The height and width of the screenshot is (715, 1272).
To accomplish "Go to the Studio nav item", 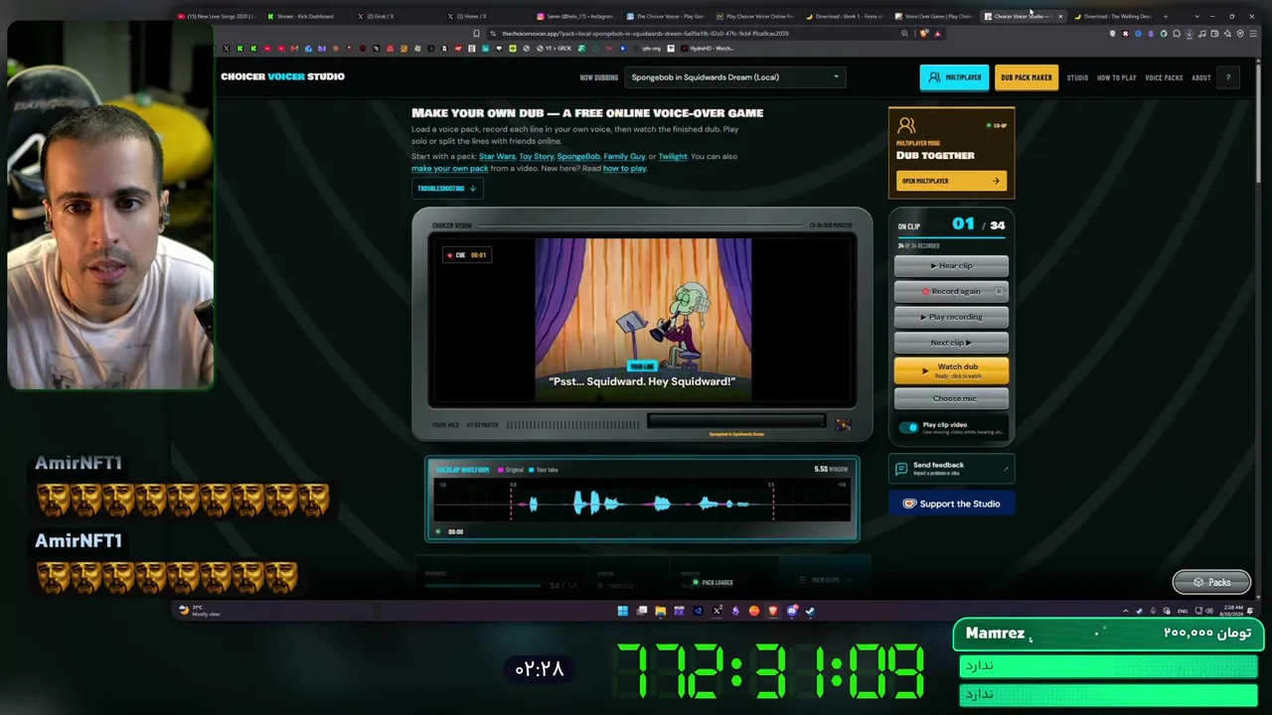I will coord(1077,77).
